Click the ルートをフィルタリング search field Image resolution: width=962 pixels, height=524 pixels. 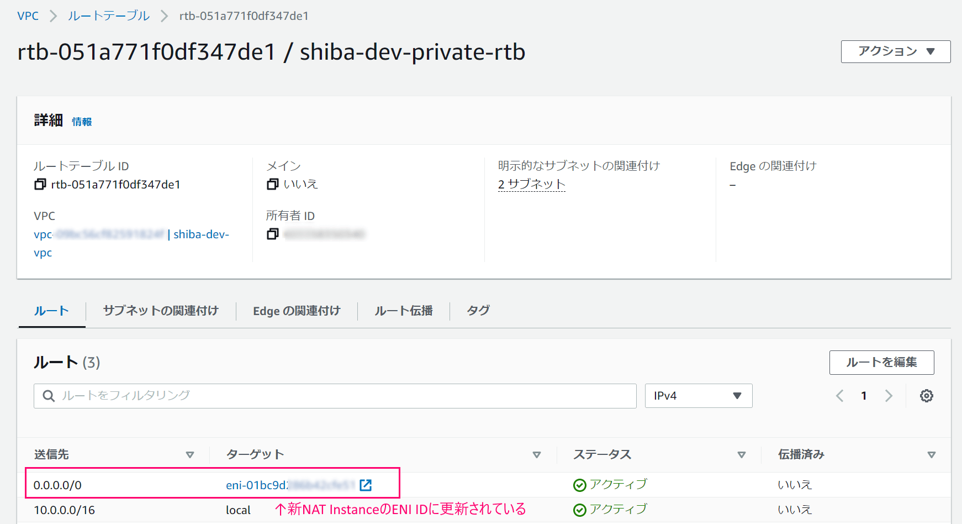point(335,396)
